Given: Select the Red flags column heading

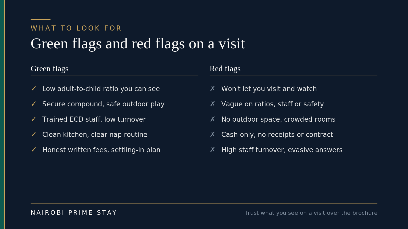Looking at the screenshot, I should point(225,69).
